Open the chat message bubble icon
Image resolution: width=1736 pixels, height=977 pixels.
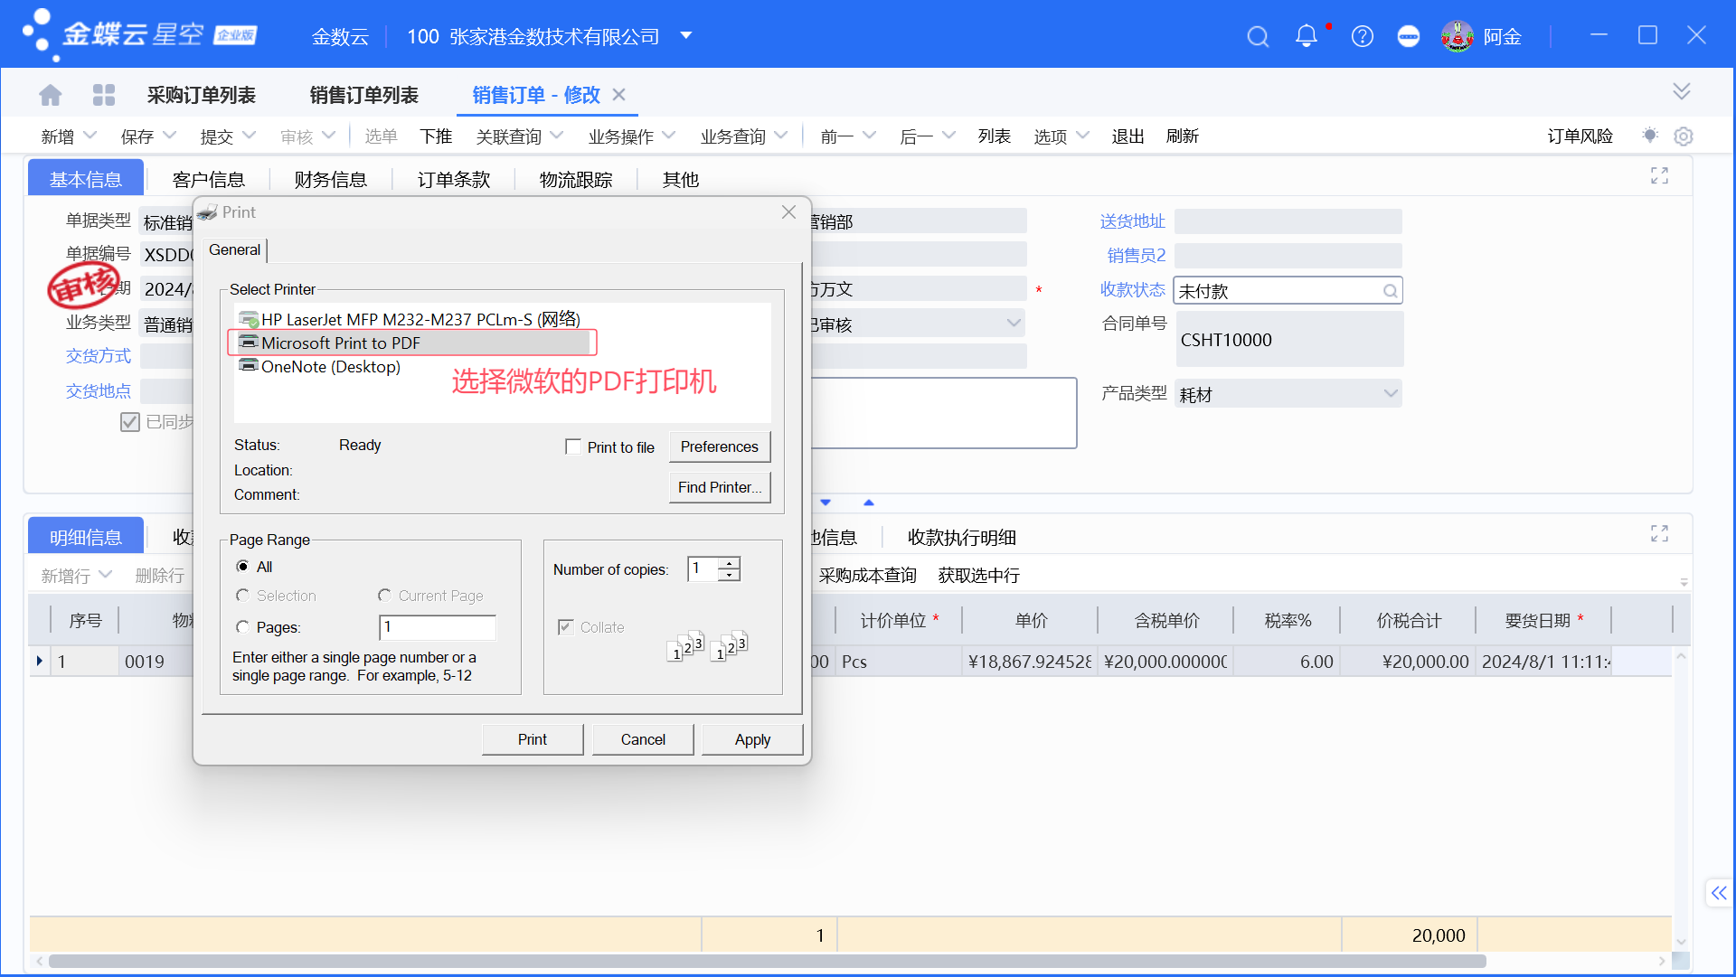tap(1408, 37)
